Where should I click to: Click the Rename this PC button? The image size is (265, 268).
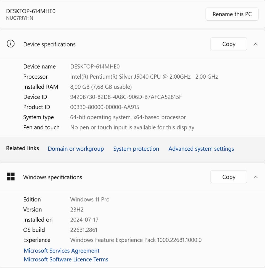[232, 14]
